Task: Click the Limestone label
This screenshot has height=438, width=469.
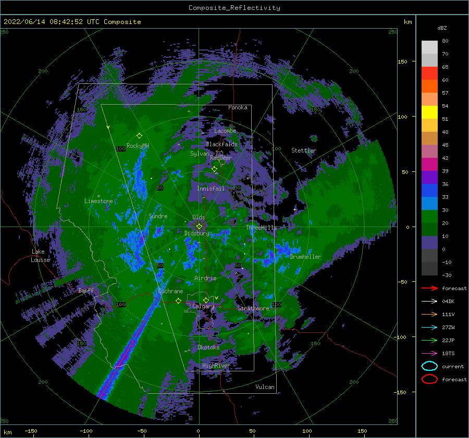Action: pyautogui.click(x=98, y=201)
